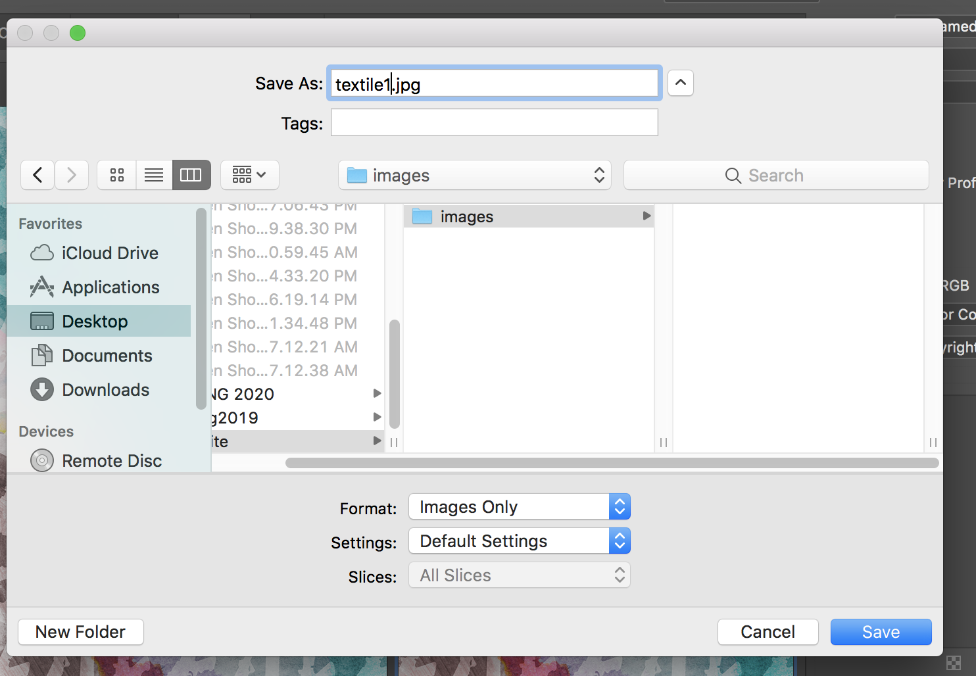The height and width of the screenshot is (676, 976).
Task: Click the back navigation arrow
Action: [x=38, y=175]
